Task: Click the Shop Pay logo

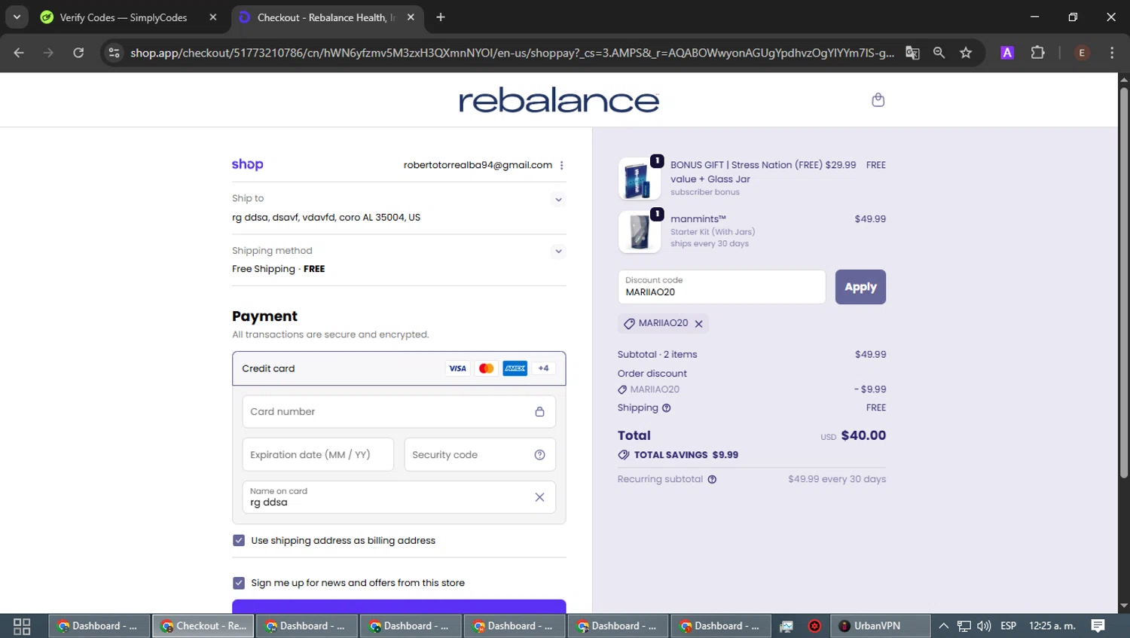Action: (x=247, y=164)
